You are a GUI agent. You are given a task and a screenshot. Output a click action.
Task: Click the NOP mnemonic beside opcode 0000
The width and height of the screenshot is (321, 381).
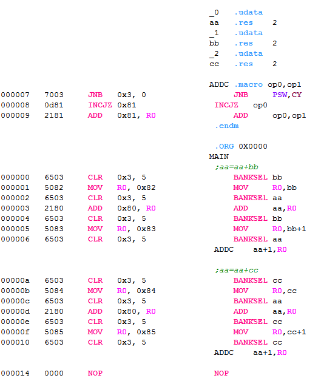click(x=95, y=373)
